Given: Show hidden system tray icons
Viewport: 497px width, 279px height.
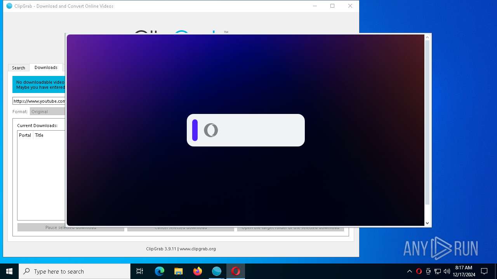Looking at the screenshot, I should 409,271.
